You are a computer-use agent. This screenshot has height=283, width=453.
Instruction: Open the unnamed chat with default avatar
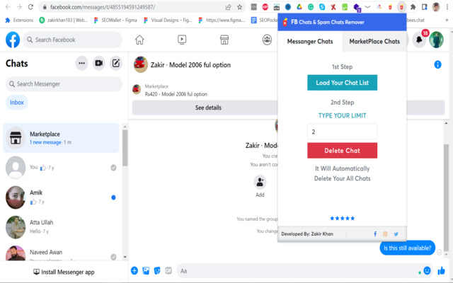[x=61, y=168]
